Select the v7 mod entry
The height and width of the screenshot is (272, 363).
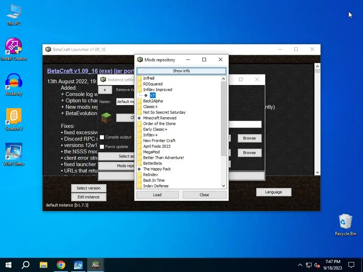pos(152,95)
